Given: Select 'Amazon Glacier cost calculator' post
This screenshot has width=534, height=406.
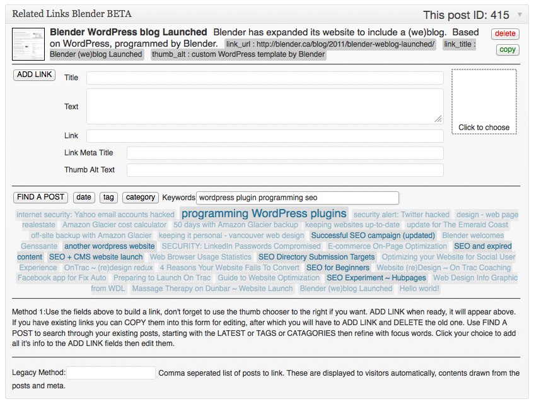Looking at the screenshot, I should pos(115,225).
